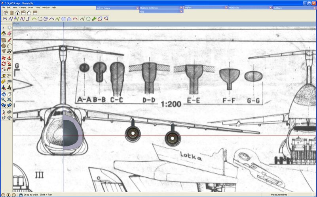Image resolution: width=317 pixels, height=197 pixels.
Task: Select the spiral curve tool
Action: click(46, 19)
